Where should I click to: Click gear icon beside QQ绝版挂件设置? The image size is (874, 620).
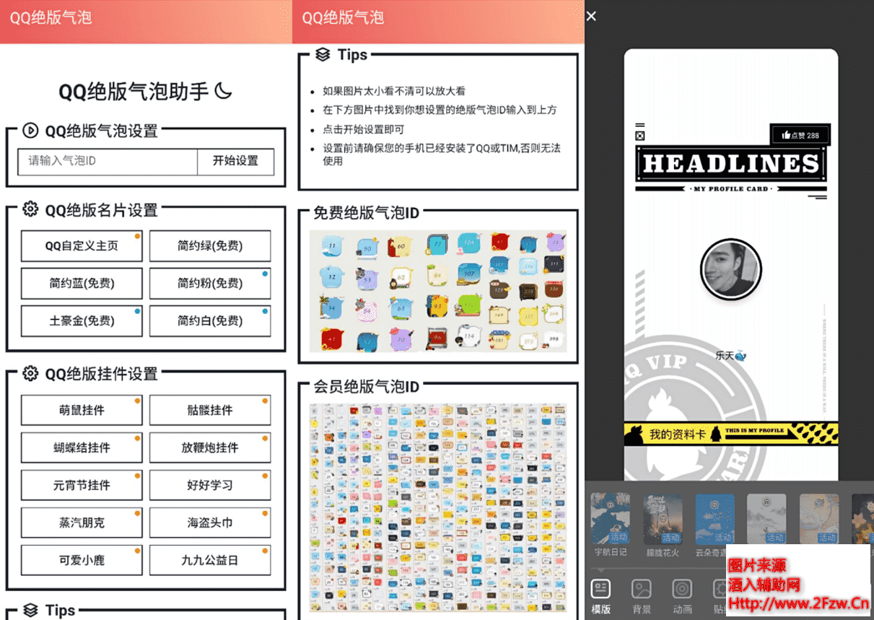click(x=30, y=373)
